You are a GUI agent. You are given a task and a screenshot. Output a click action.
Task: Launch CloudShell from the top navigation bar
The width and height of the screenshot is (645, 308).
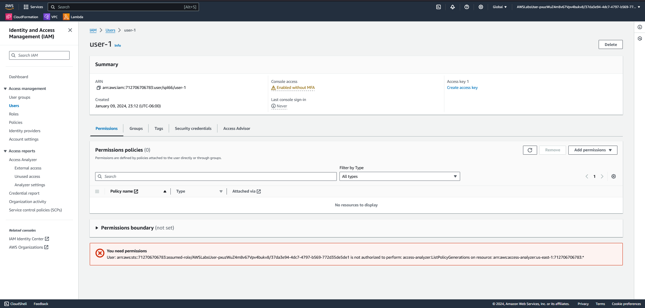coord(438,7)
